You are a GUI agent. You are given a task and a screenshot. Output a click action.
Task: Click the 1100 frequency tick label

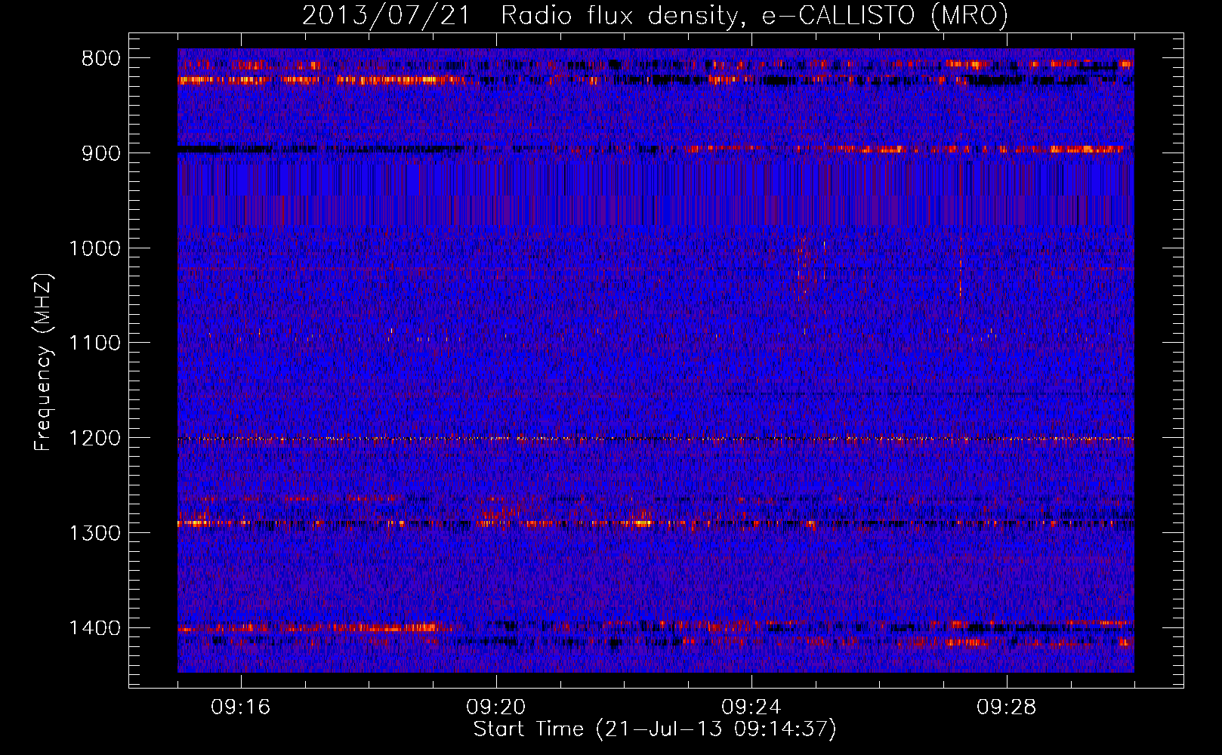tap(94, 343)
